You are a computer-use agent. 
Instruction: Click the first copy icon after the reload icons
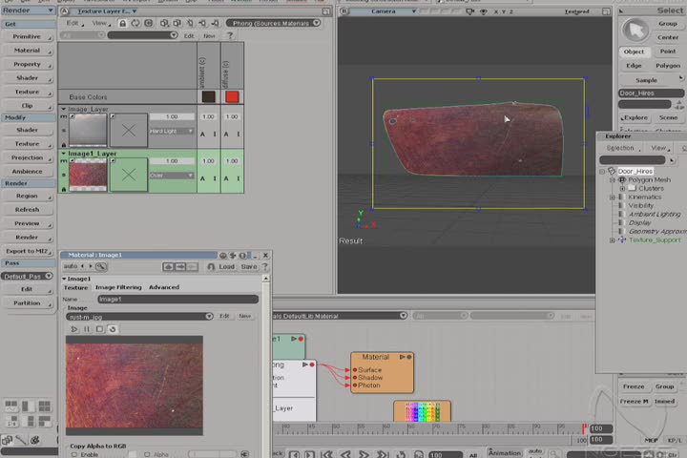coord(164,23)
